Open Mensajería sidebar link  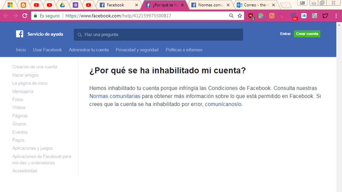[x=23, y=91]
